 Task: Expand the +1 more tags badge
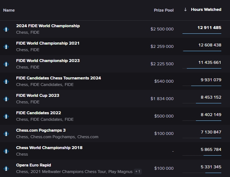[x=138, y=172]
